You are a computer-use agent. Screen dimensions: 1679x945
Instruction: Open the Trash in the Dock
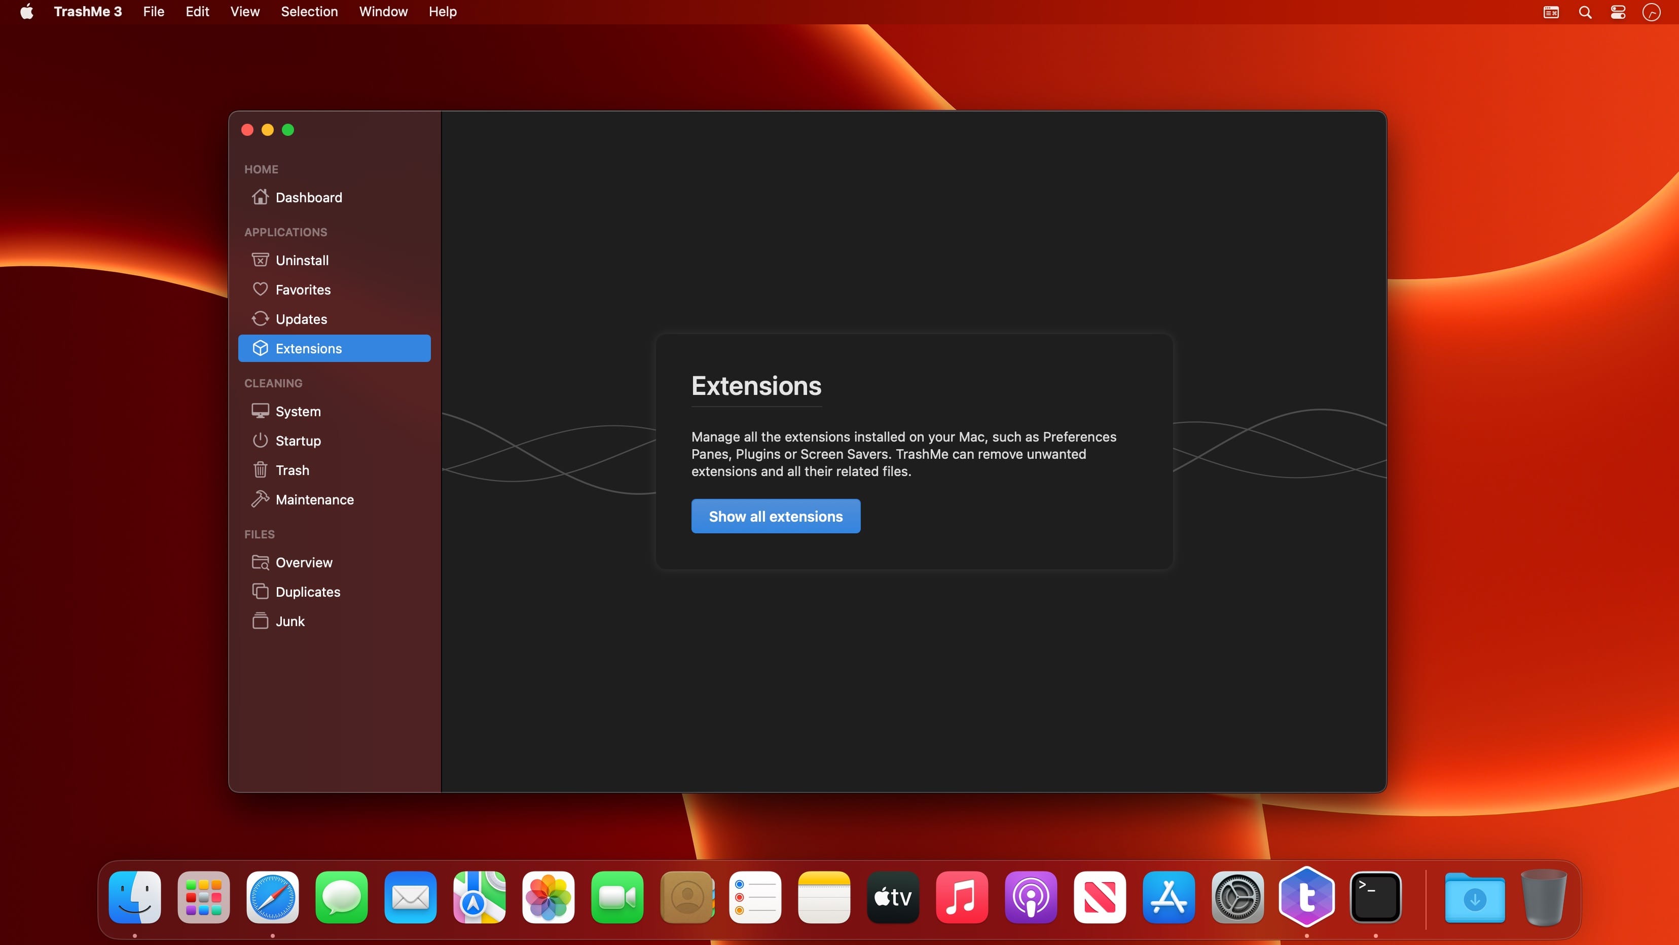[1544, 897]
